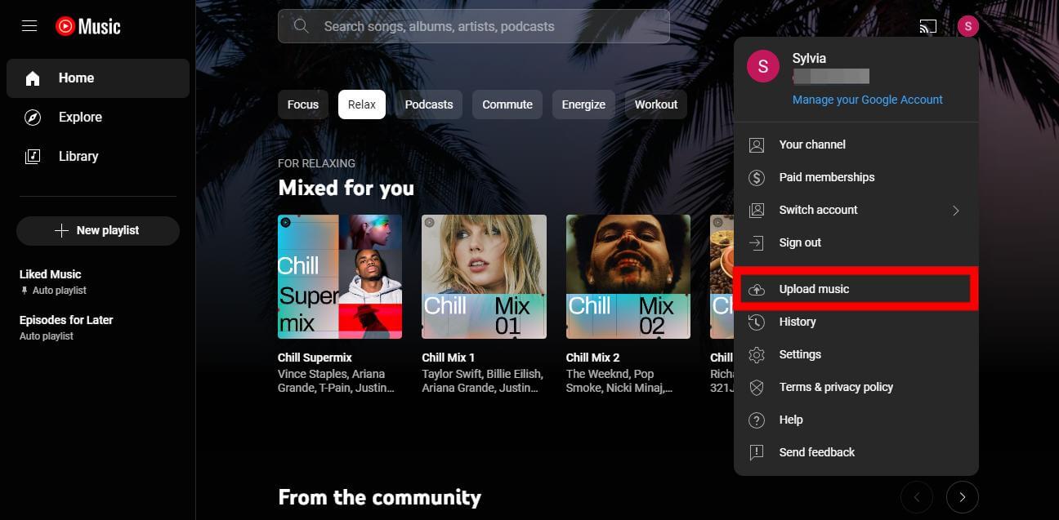The width and height of the screenshot is (1059, 520).
Task: Open the cast to device icon
Action: [927, 26]
